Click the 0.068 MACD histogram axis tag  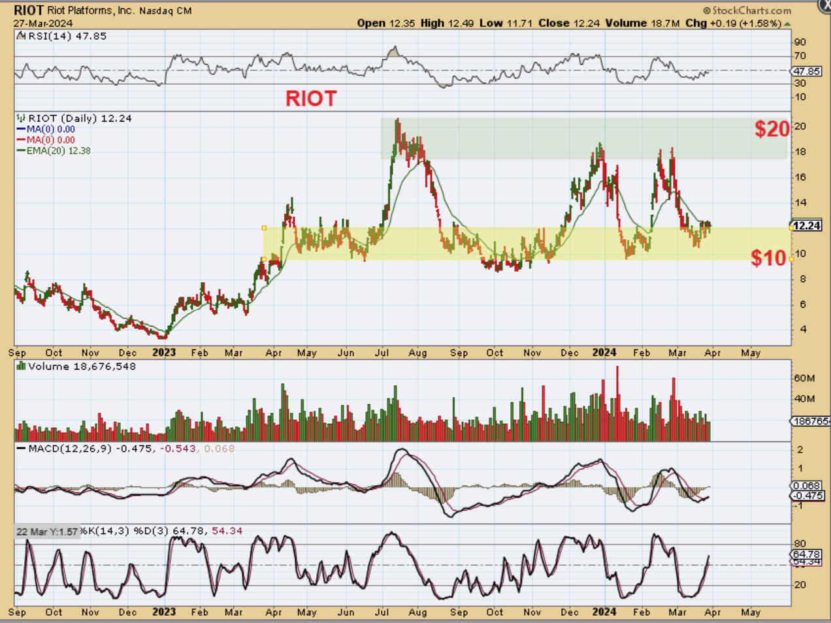tap(806, 486)
